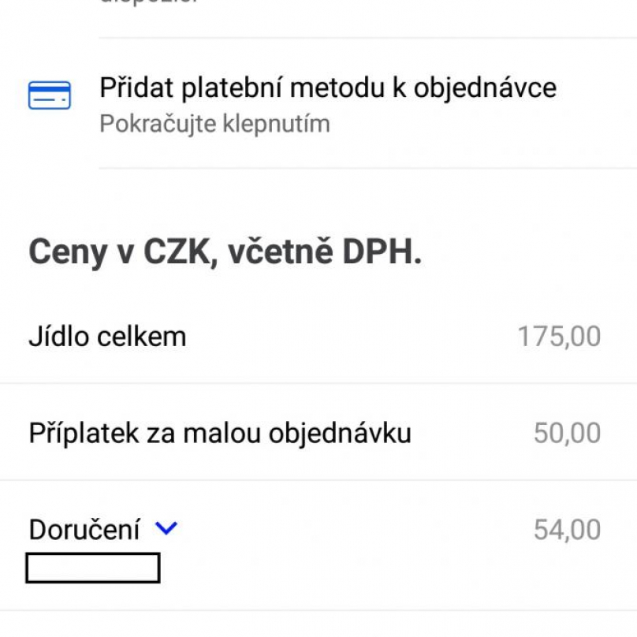
Task: Select Příplatek za malou objednávku label
Action: tap(220, 433)
